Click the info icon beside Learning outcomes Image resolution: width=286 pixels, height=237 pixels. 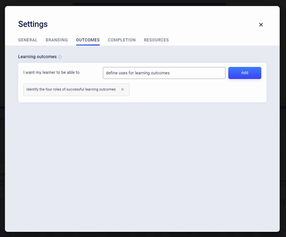[60, 57]
